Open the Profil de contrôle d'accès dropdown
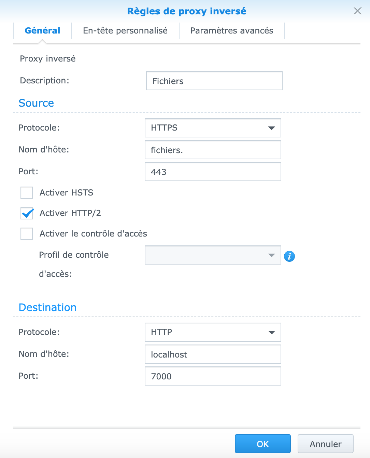Screen dimensions: 370x458 click(213, 255)
